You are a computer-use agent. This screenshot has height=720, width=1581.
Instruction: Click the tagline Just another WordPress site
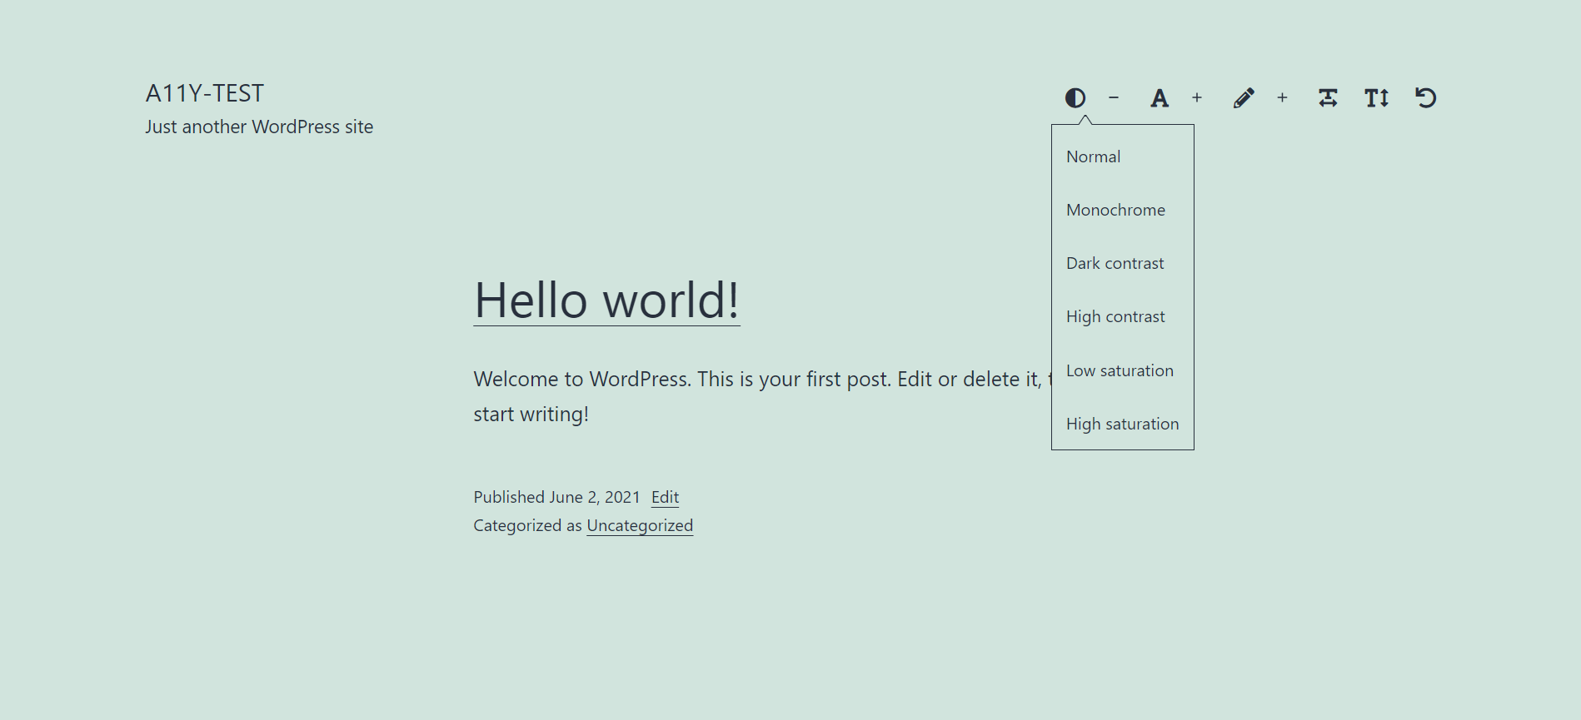(259, 127)
